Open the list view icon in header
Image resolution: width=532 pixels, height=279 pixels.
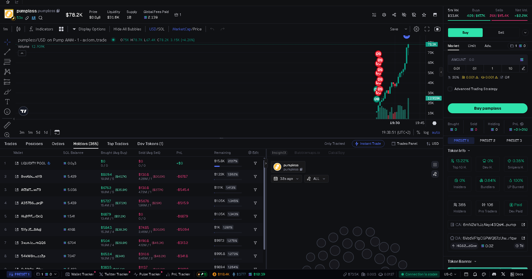[375, 15]
